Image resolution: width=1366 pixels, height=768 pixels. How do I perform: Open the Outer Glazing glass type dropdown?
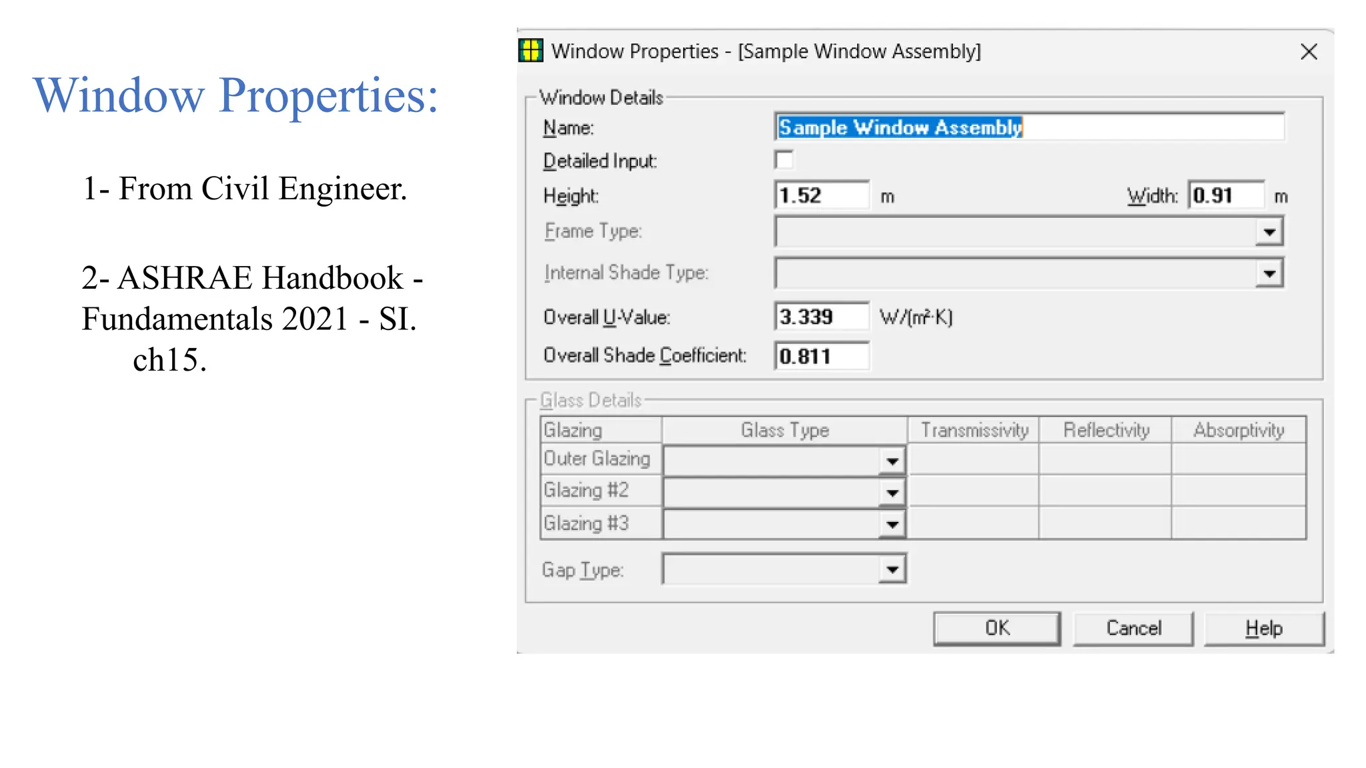point(892,461)
